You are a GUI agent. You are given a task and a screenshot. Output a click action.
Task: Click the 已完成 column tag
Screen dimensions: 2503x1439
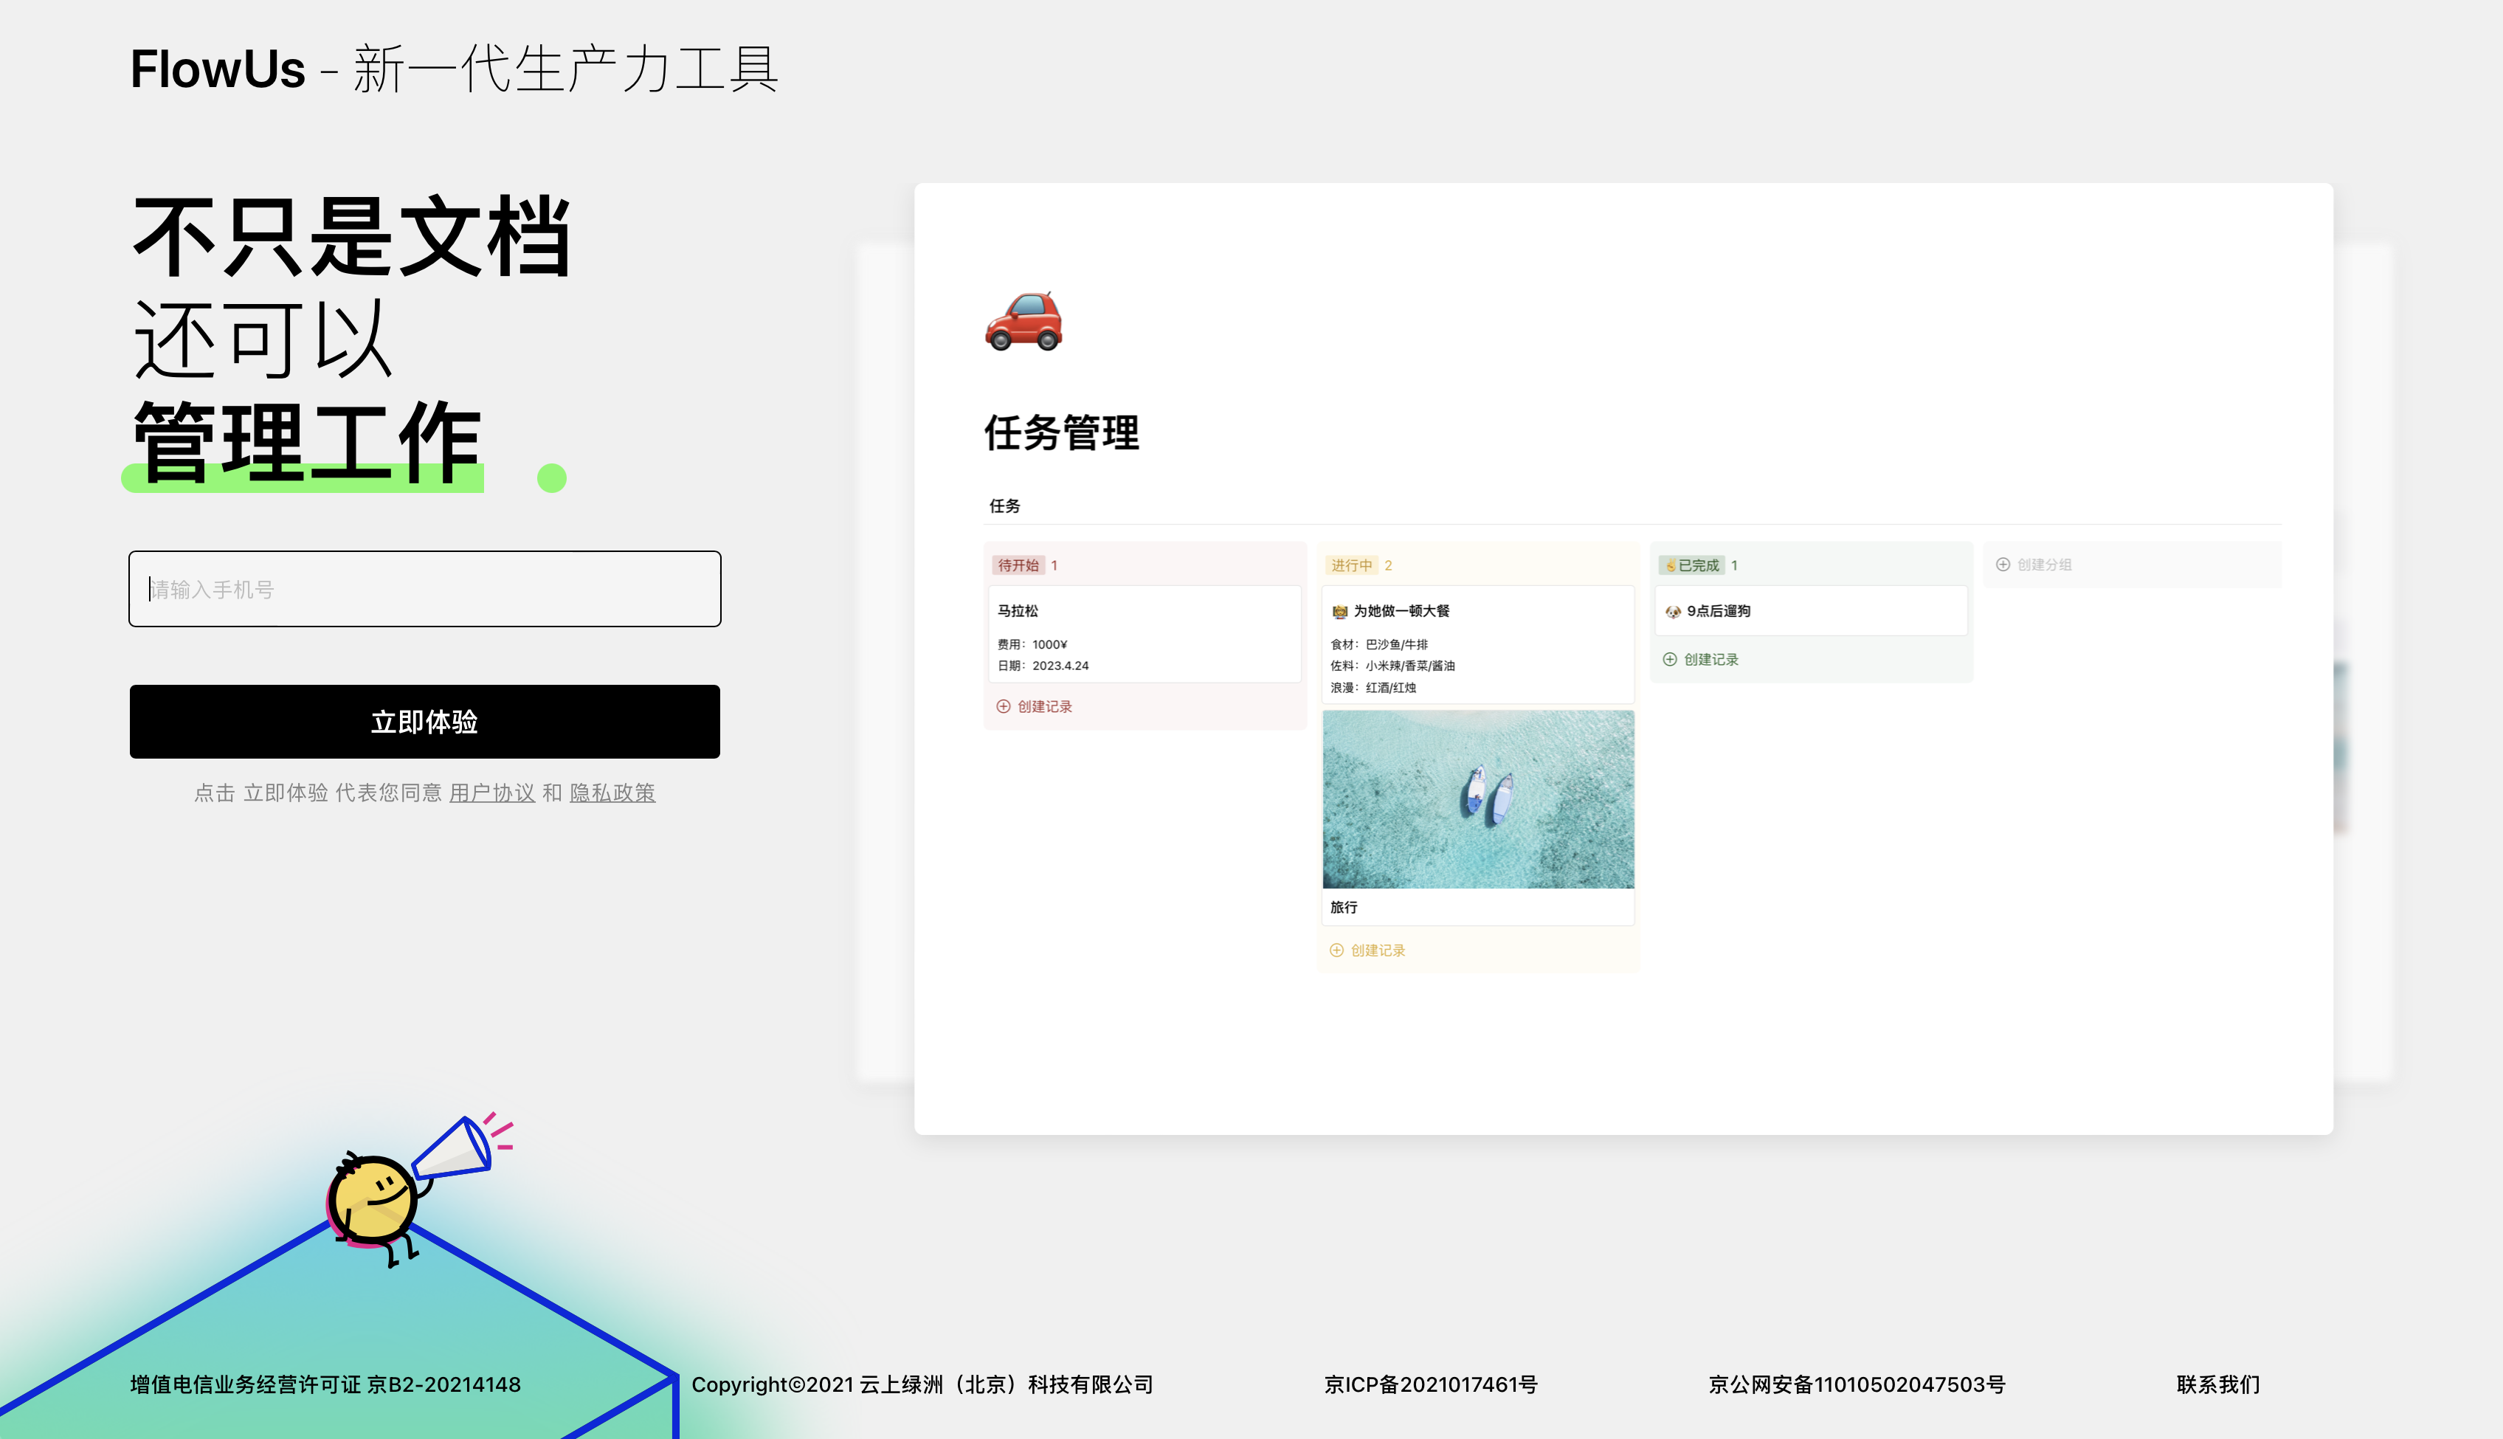click(1692, 565)
